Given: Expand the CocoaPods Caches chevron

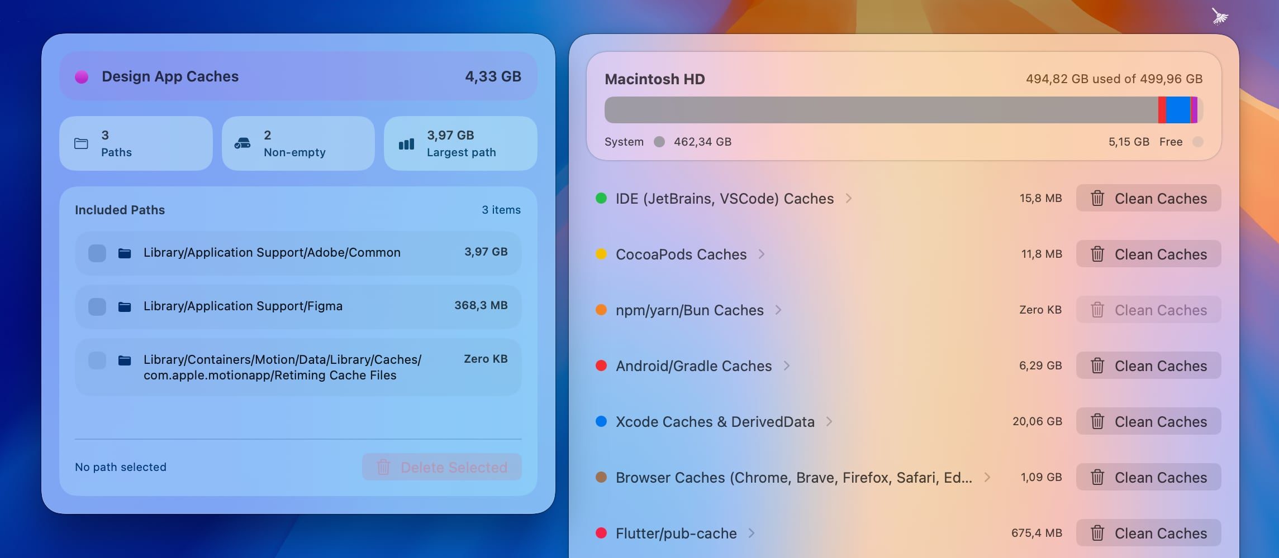Looking at the screenshot, I should [762, 254].
